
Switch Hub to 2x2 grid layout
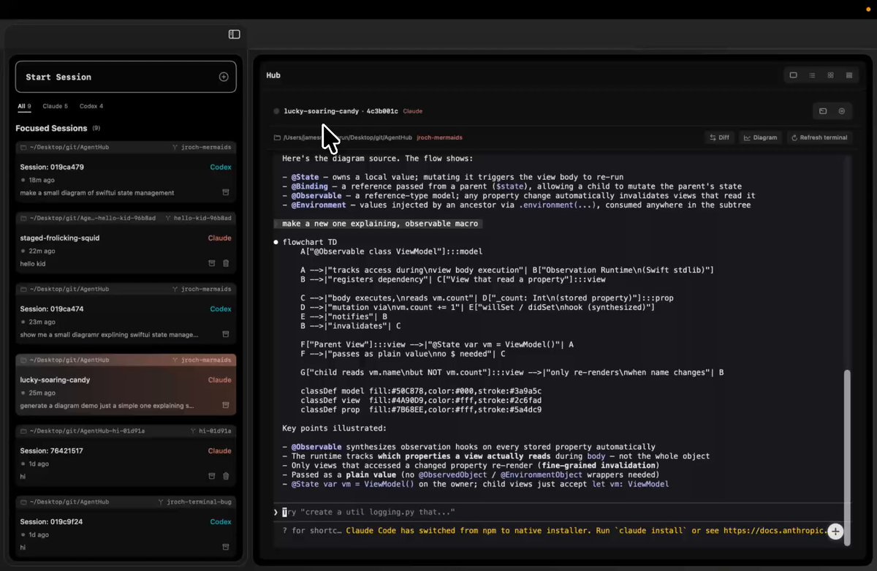[x=830, y=75]
